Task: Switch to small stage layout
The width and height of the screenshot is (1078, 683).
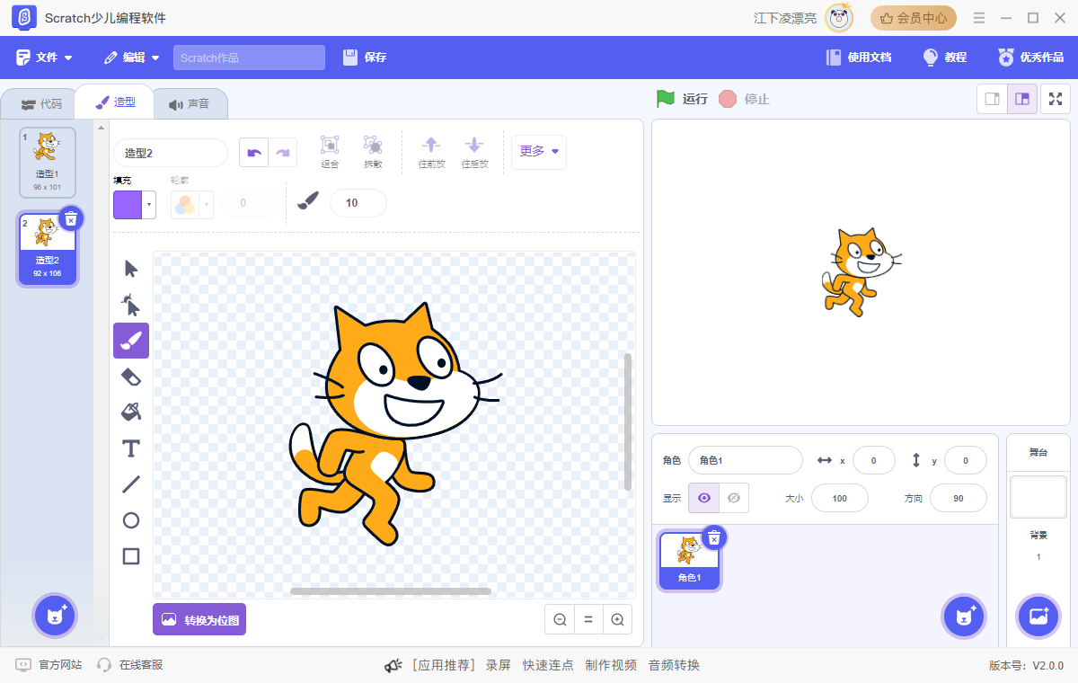Action: pos(993,99)
